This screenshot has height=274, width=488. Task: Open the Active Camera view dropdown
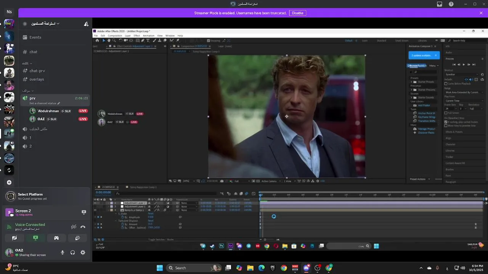271,181
